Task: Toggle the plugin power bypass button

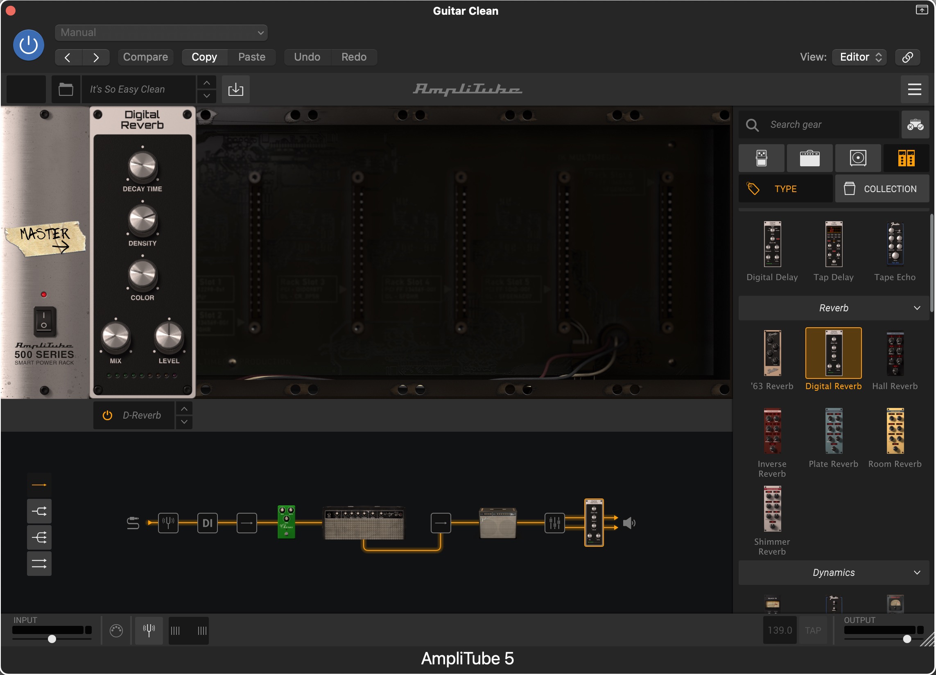Action: pyautogui.click(x=29, y=45)
